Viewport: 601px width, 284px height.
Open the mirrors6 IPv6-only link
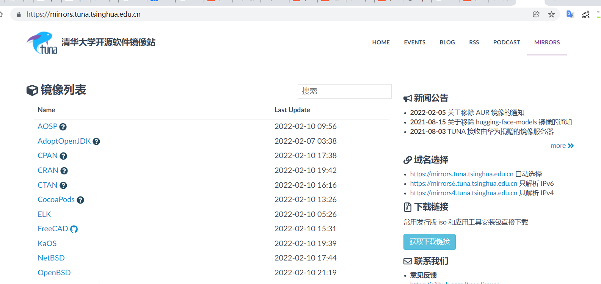point(463,184)
